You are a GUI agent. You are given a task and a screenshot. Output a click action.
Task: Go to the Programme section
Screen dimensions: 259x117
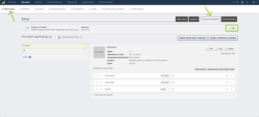point(77,9)
